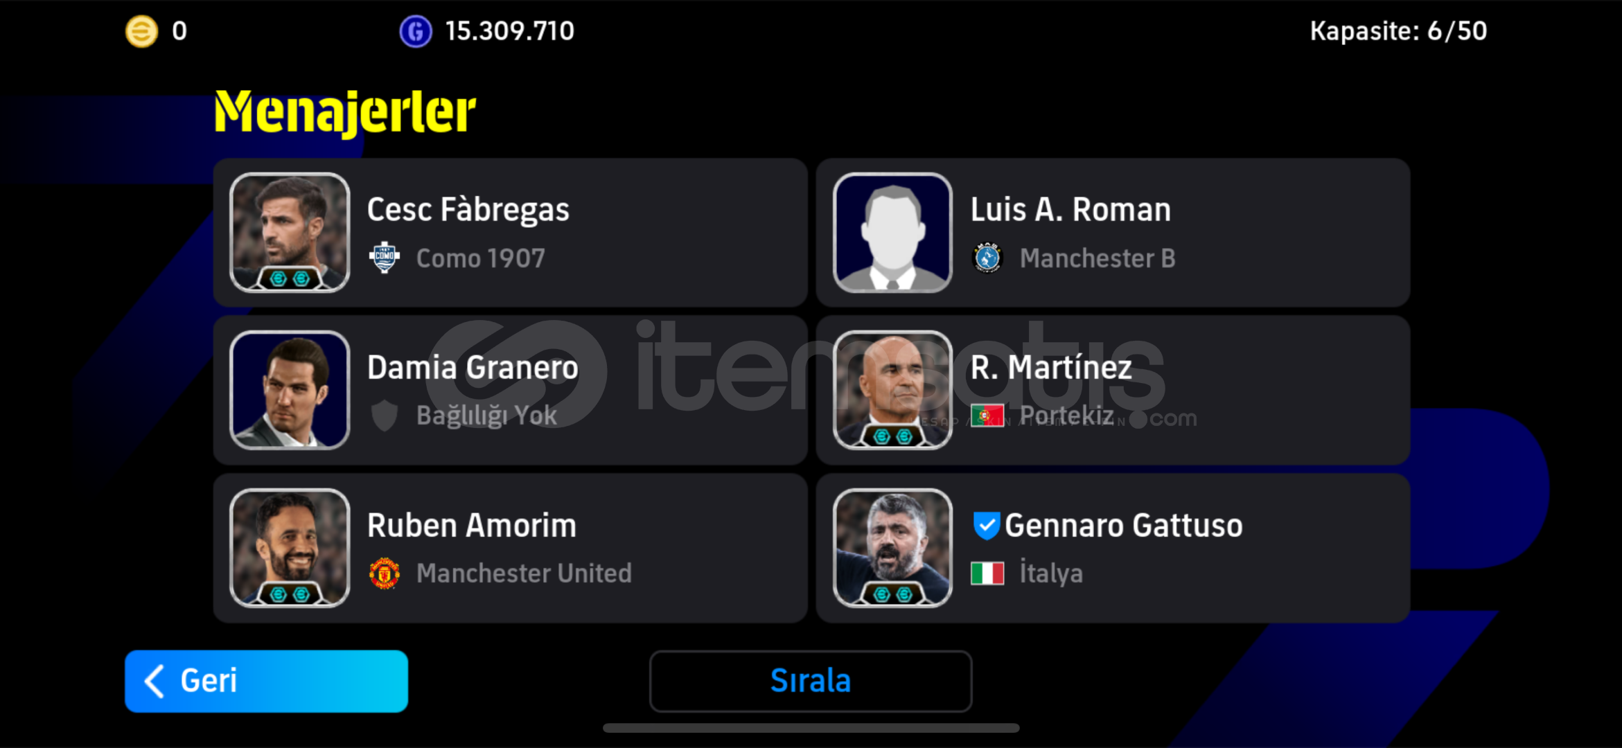Click the Italy flag icon
This screenshot has height=748, width=1622.
pos(987,573)
